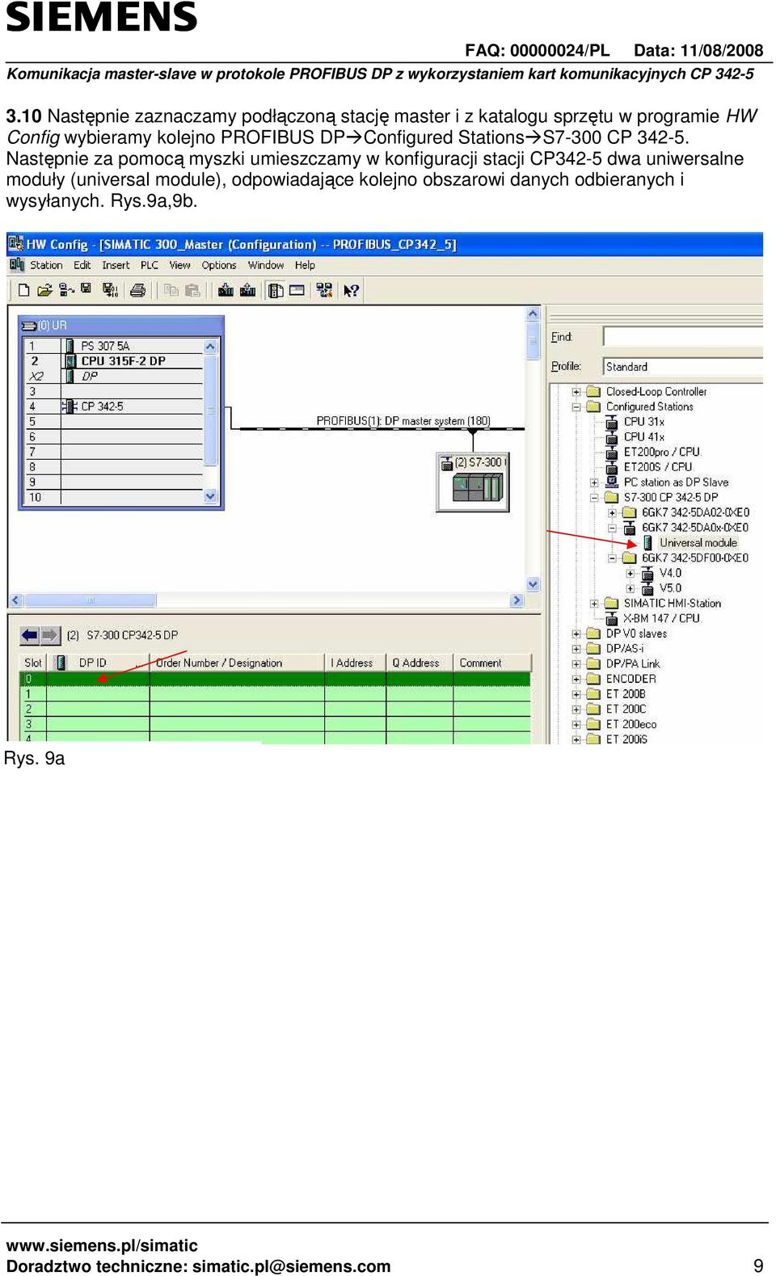Select the 6GK7 342-5DA0x-0XE0 tree item

coord(695,527)
